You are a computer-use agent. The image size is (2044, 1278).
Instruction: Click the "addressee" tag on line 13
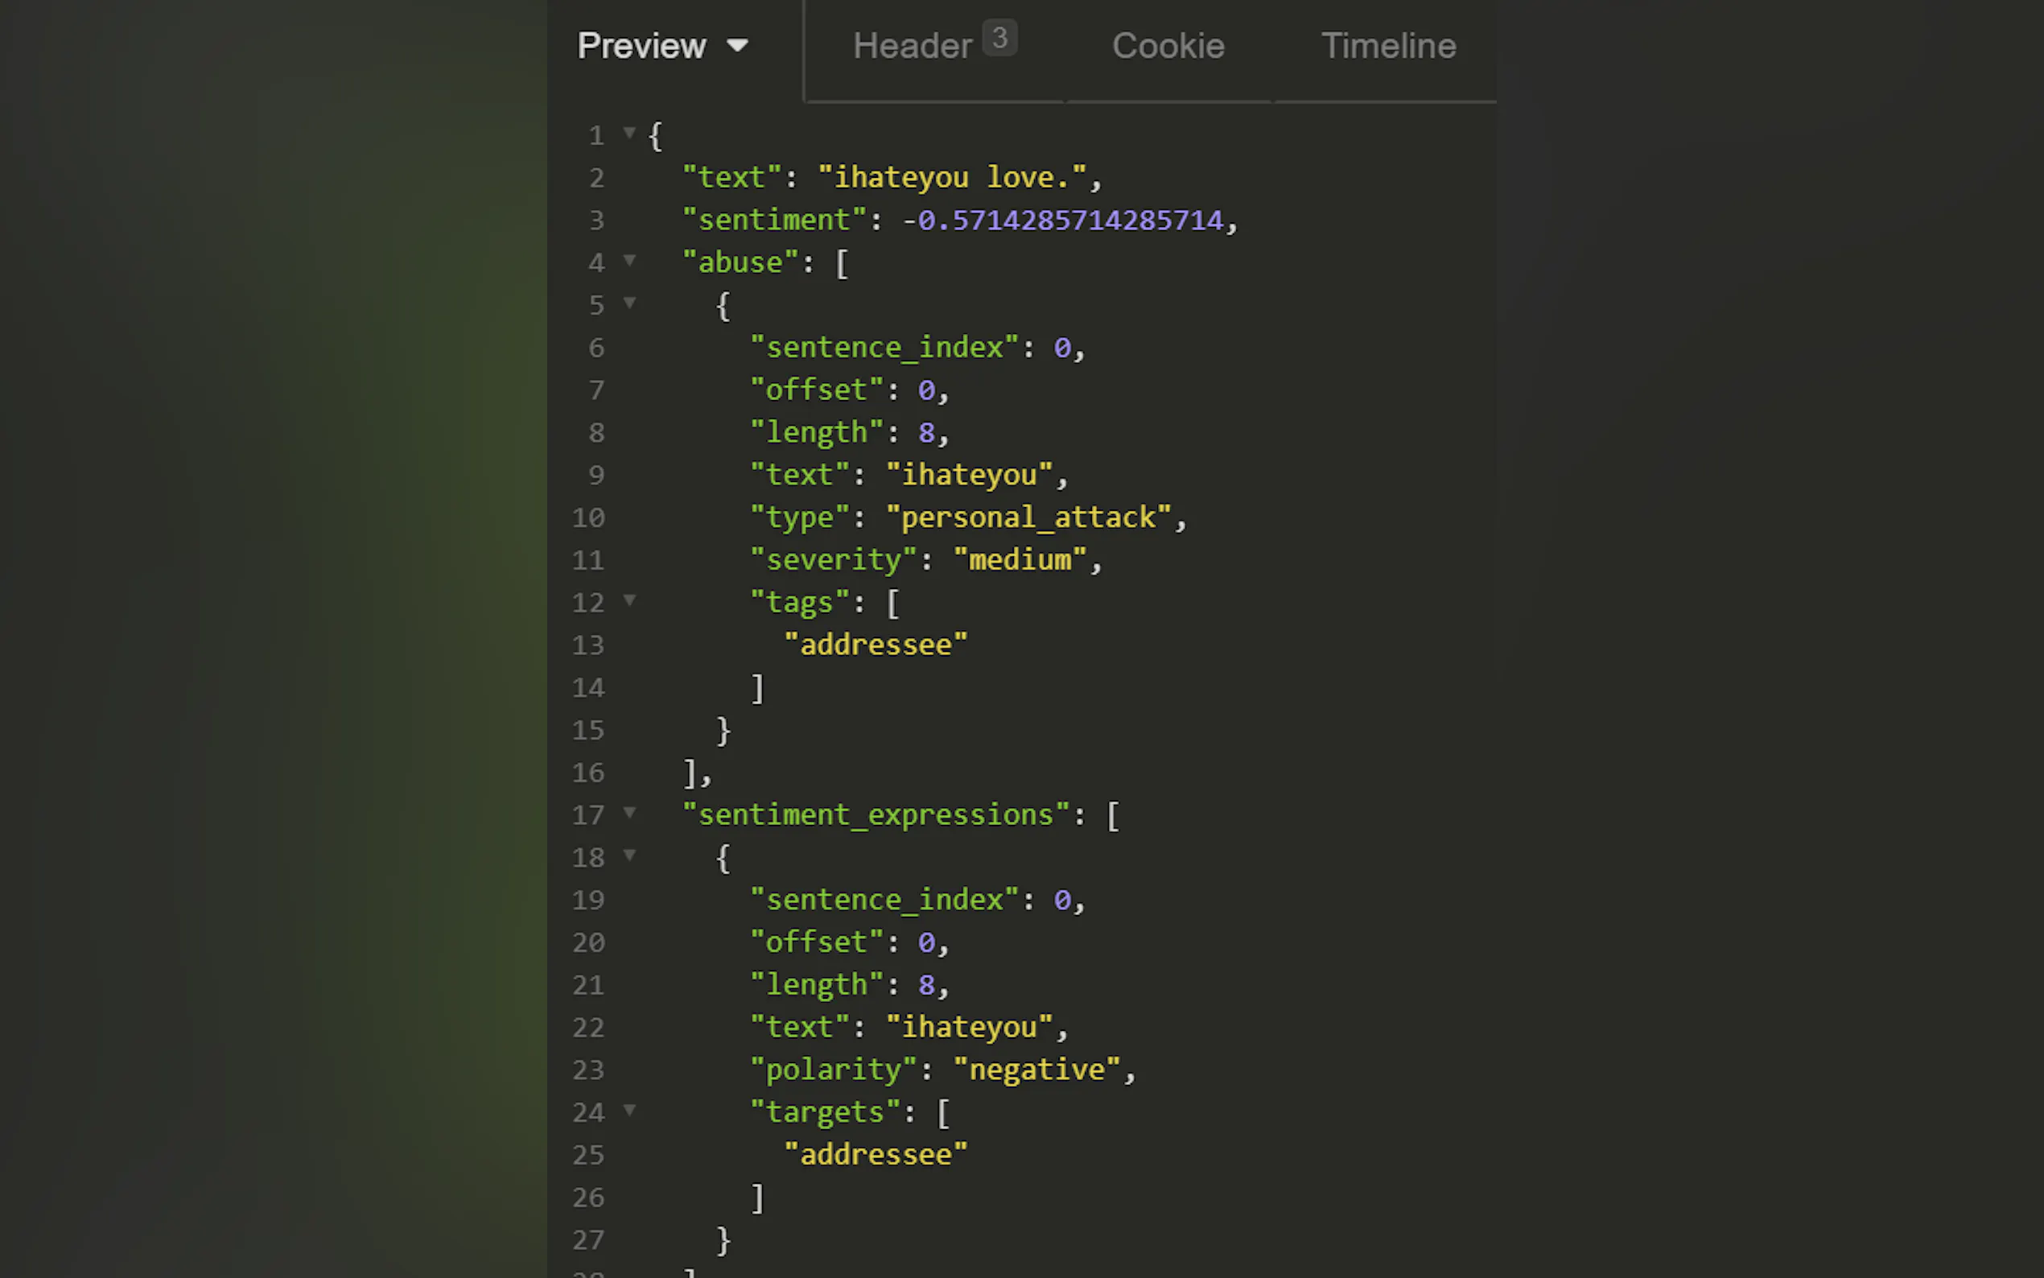point(876,645)
